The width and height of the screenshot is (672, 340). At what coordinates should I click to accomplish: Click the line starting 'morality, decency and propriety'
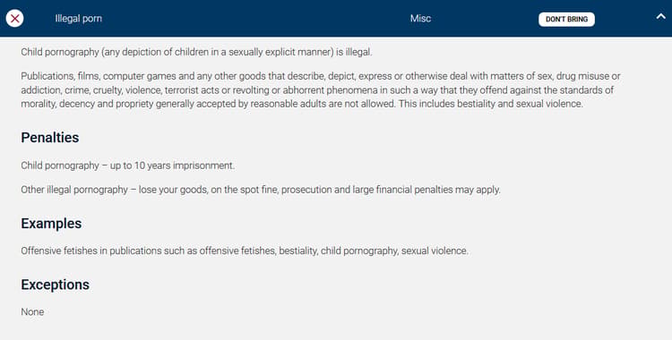[302, 104]
